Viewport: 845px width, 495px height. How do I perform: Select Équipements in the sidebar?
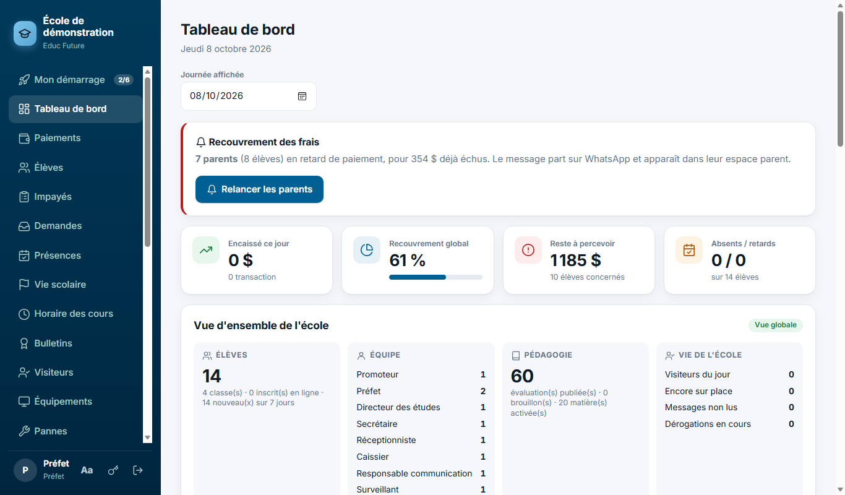pyautogui.click(x=75, y=402)
